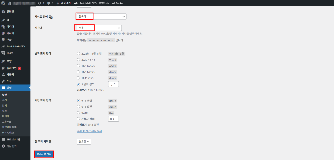Click the 플러그인 plug icon
Screen dimensions: 334x160
coord(3,68)
